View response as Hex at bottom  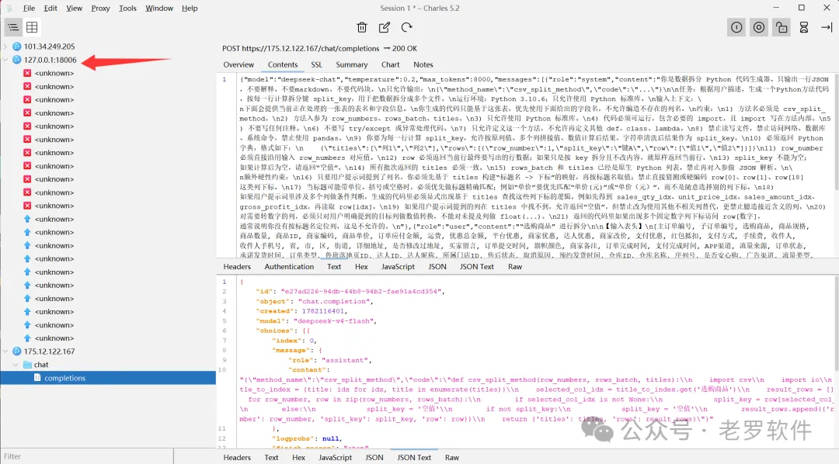tap(298, 458)
